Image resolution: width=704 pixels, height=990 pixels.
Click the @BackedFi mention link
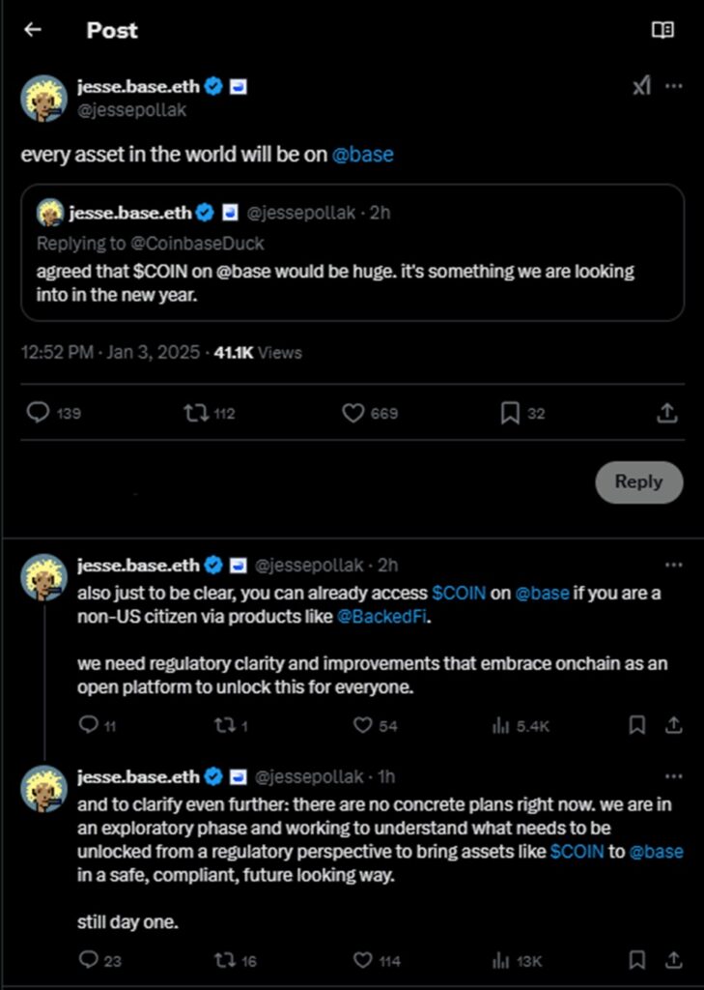(x=380, y=618)
